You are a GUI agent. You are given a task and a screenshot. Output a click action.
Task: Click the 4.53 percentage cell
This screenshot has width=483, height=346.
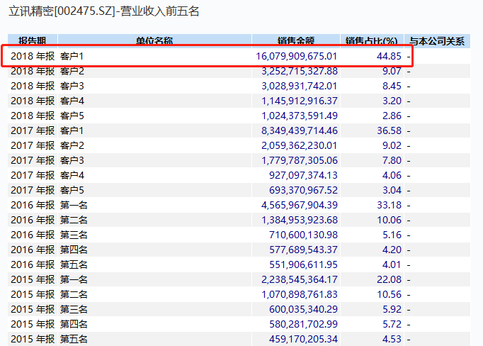coord(392,339)
